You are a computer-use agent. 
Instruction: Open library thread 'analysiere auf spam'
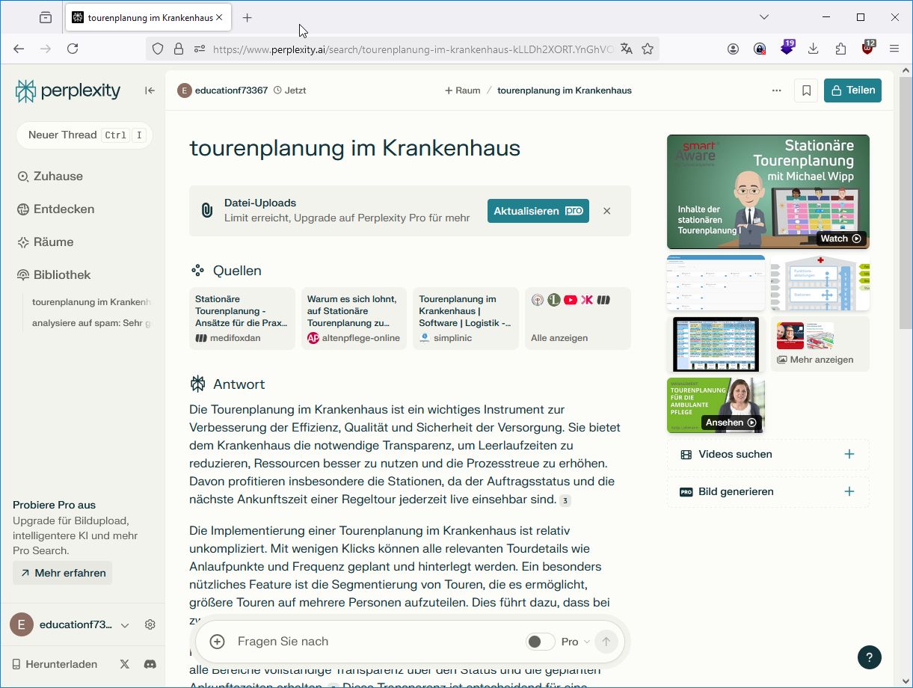tap(91, 323)
